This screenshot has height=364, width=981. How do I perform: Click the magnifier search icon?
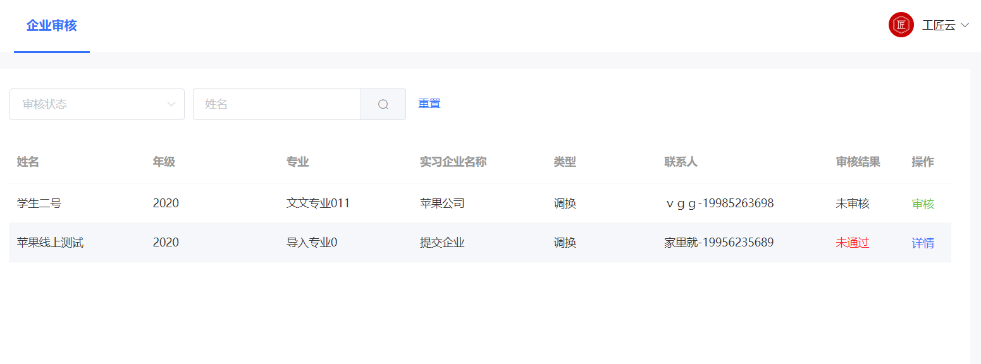coord(383,104)
